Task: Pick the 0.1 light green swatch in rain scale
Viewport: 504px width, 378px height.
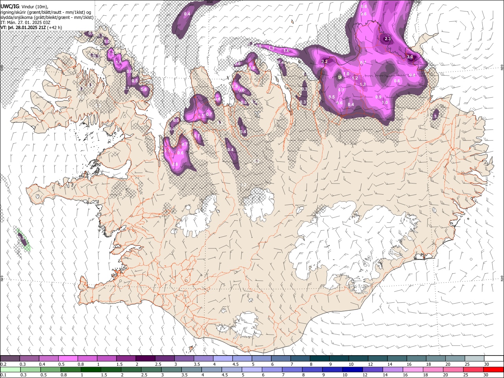Action: pos(10,369)
